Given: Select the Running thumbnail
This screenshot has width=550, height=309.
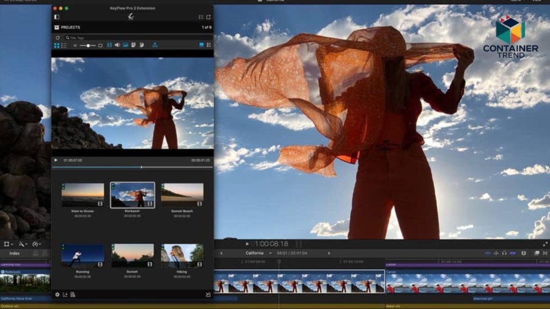Looking at the screenshot, I should [x=83, y=256].
